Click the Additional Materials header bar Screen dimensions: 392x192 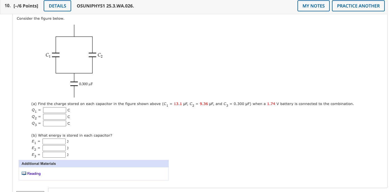pyautogui.click(x=93, y=163)
